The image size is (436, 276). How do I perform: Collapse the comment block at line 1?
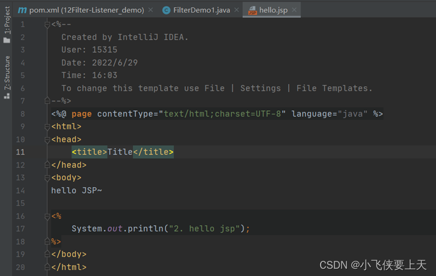[47, 25]
